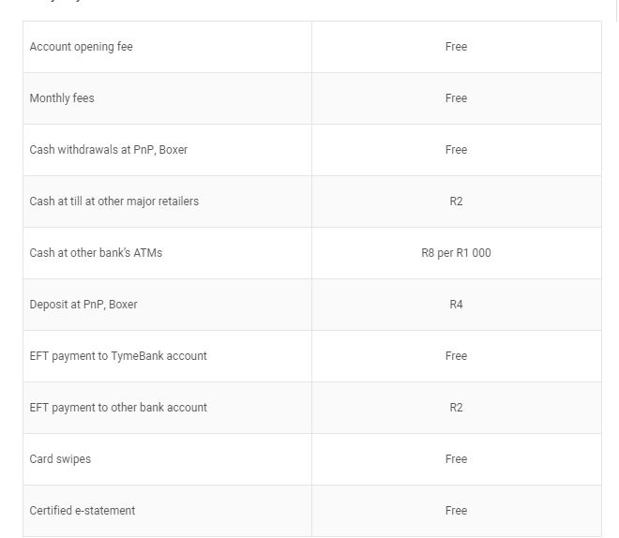The height and width of the screenshot is (538, 619).
Task: Click the 'Account opening fee' label cell
Action: pos(82,47)
